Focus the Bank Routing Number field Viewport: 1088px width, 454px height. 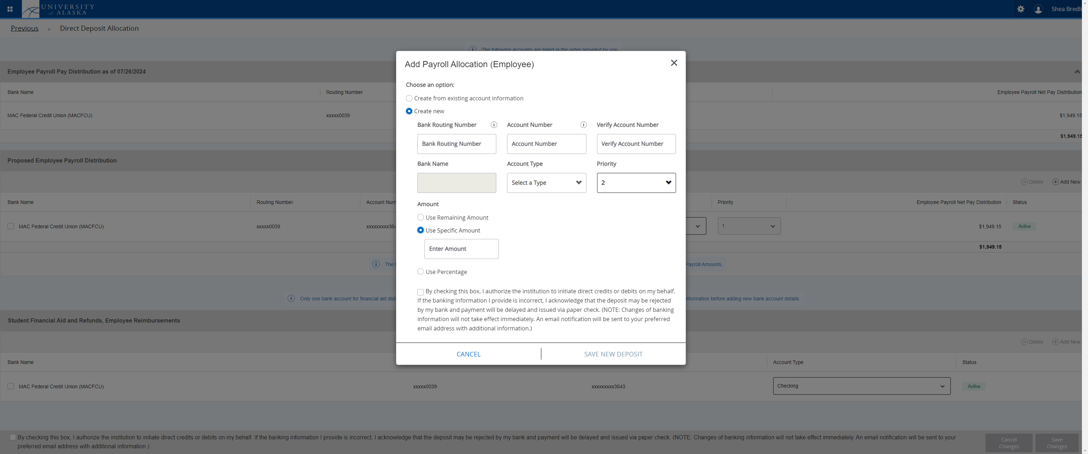(x=457, y=144)
